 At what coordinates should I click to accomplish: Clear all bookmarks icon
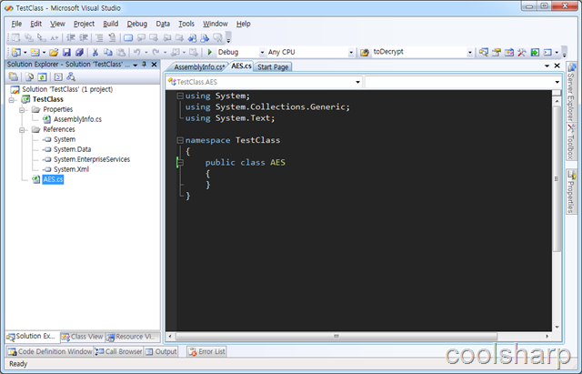[x=217, y=37]
